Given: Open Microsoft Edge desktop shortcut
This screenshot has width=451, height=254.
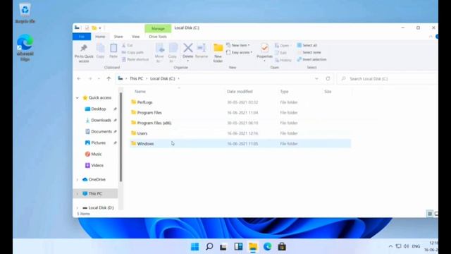Looking at the screenshot, I should (x=25, y=47).
